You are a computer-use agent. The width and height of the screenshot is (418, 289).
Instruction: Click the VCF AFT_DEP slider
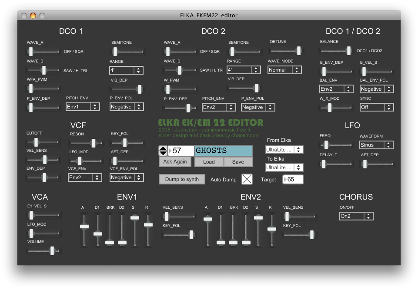127,161
